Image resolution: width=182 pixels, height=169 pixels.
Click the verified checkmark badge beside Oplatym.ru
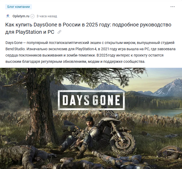[32, 16]
